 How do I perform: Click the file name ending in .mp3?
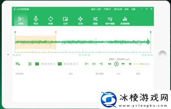coord(119,59)
